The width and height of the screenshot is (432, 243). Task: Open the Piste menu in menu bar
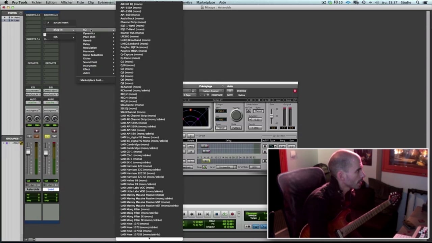coord(80,2)
